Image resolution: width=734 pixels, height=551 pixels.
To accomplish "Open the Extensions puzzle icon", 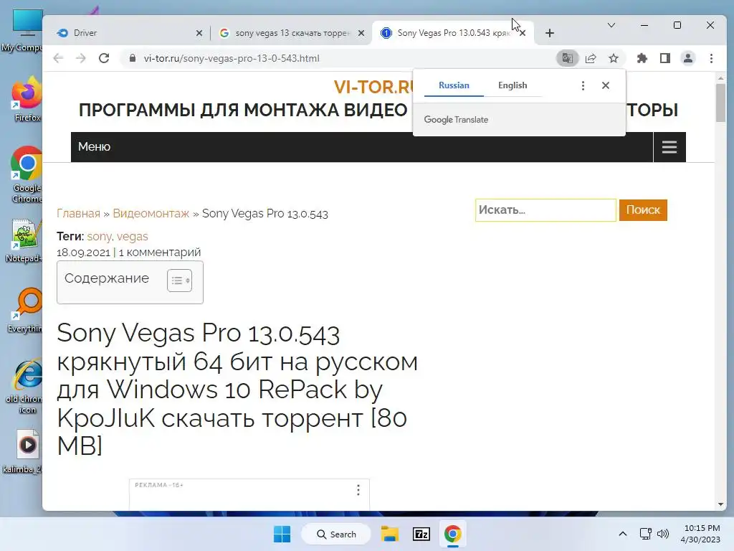I will 642,58.
